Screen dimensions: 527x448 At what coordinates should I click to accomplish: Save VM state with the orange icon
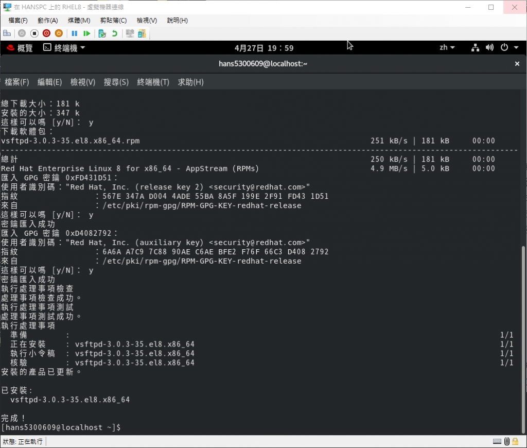pos(59,33)
